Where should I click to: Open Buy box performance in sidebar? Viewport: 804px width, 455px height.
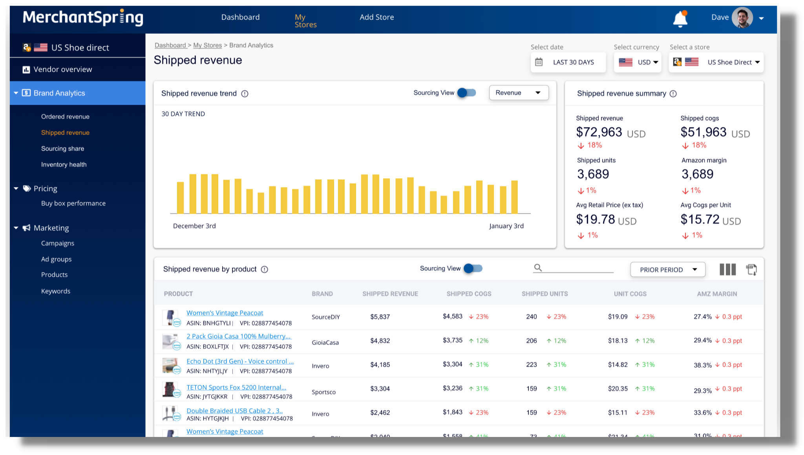(x=73, y=203)
